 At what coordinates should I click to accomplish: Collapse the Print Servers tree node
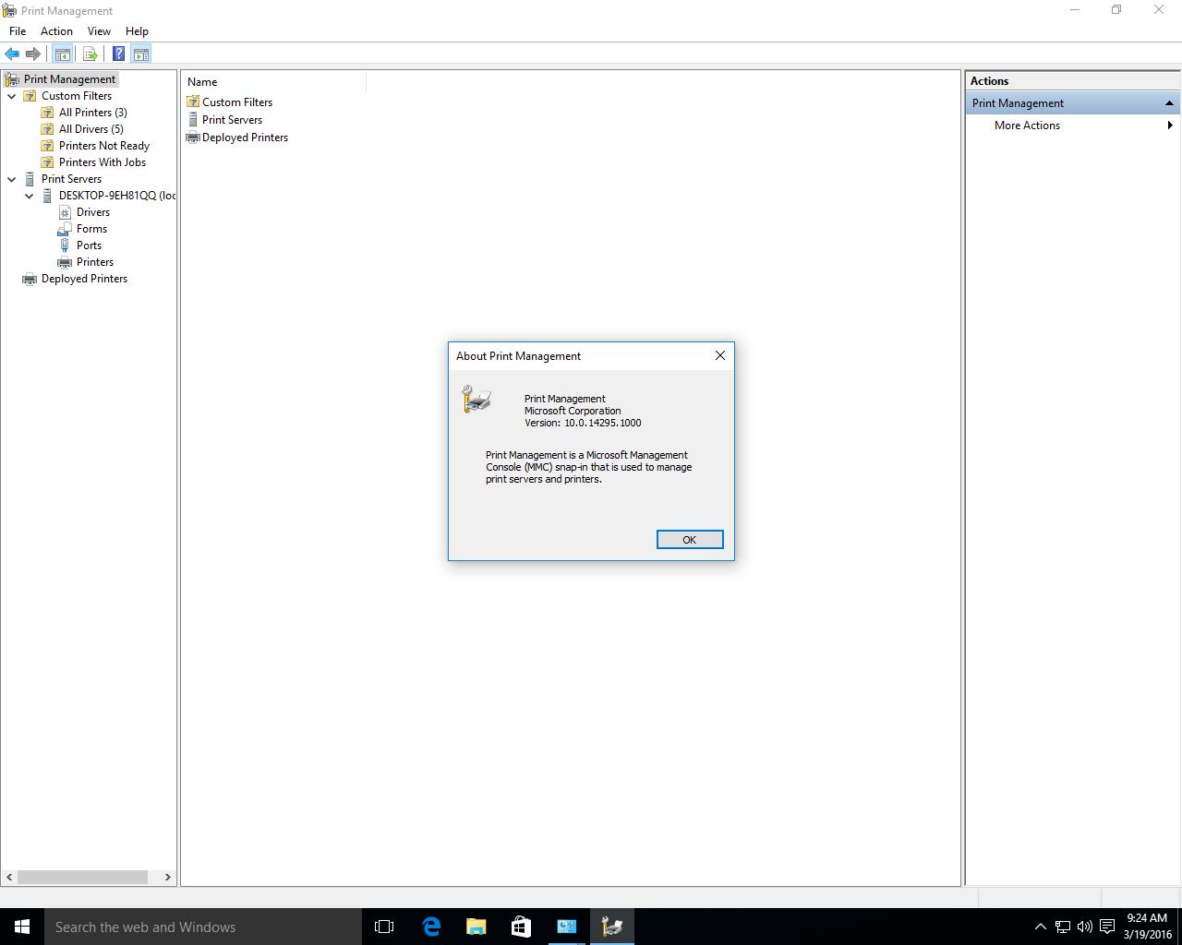(12, 179)
